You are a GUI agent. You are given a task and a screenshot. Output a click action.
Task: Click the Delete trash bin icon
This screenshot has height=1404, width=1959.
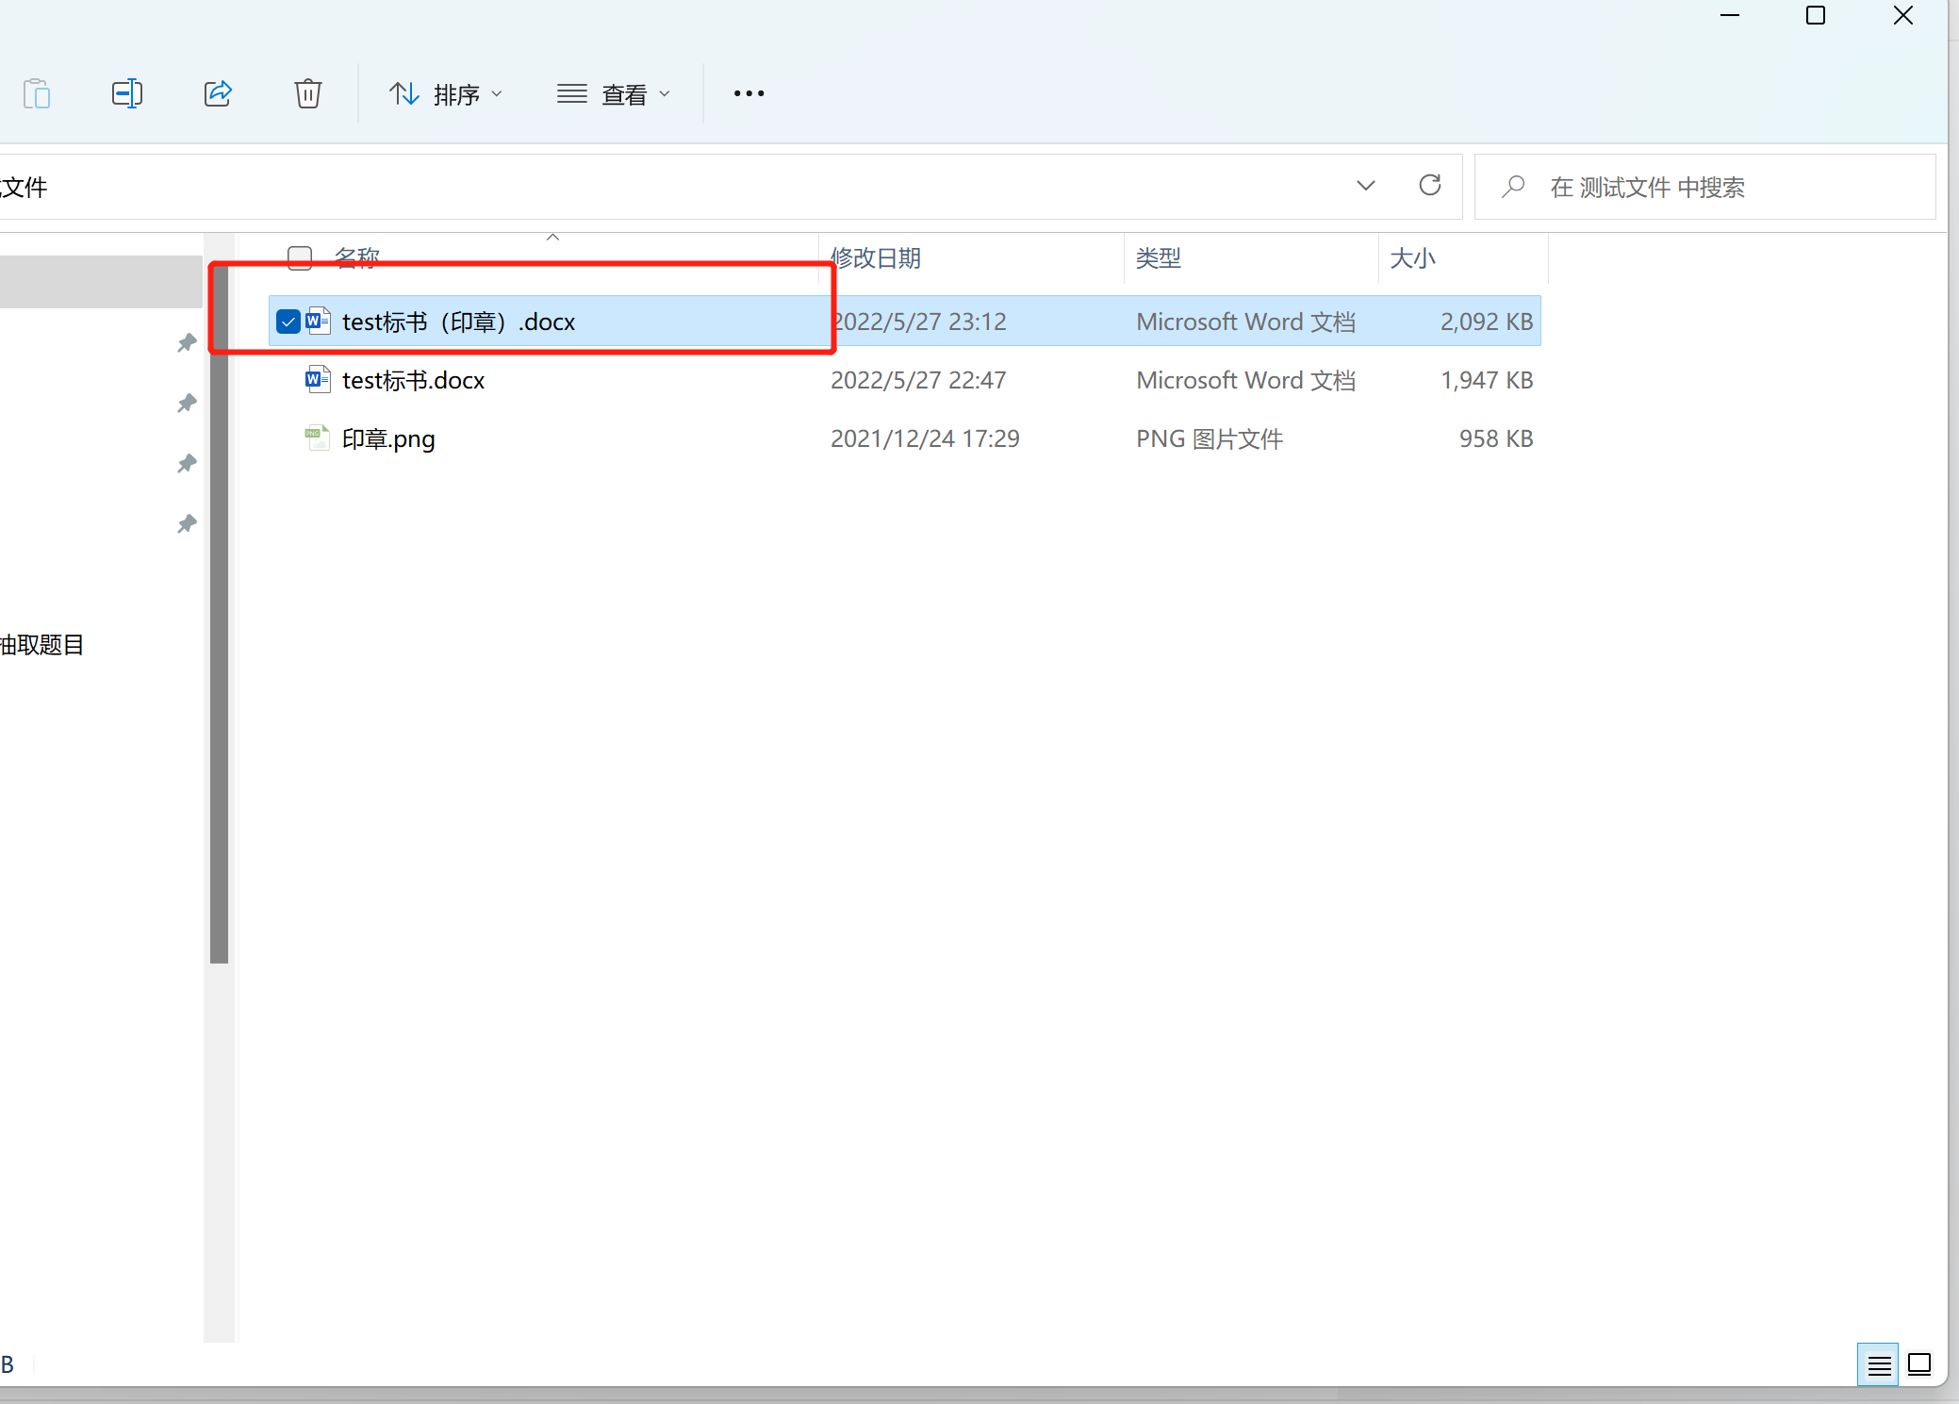pyautogui.click(x=307, y=93)
